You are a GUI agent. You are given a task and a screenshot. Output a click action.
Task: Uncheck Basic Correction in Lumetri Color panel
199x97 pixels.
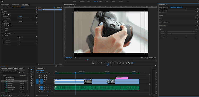click(x=197, y=12)
